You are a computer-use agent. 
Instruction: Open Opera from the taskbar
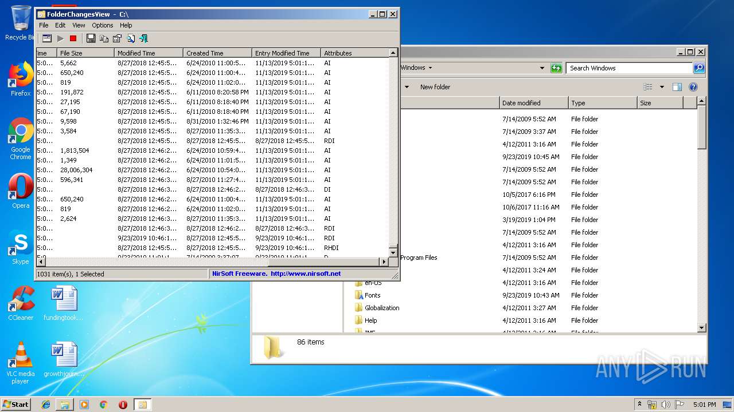123,405
